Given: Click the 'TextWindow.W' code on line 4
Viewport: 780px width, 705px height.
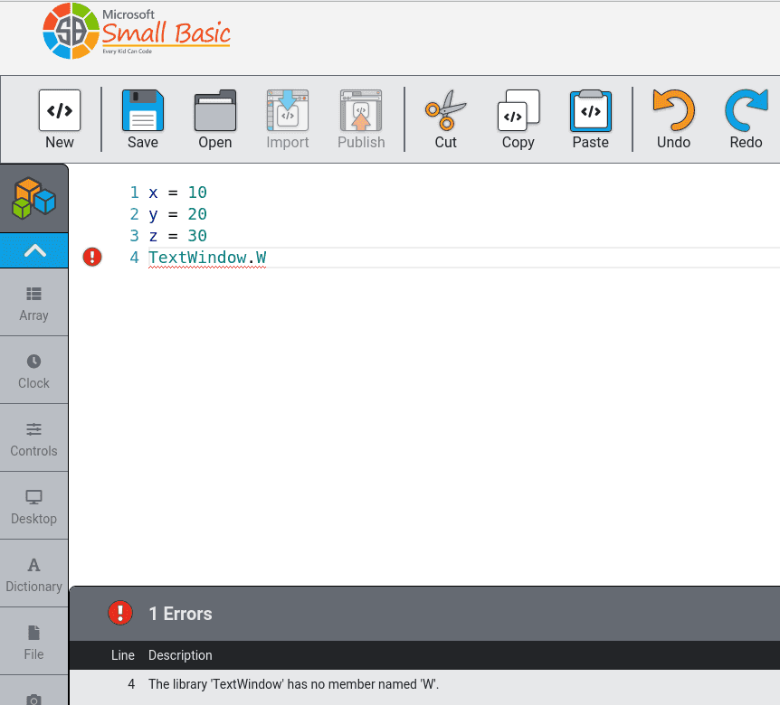Looking at the screenshot, I should click(207, 258).
